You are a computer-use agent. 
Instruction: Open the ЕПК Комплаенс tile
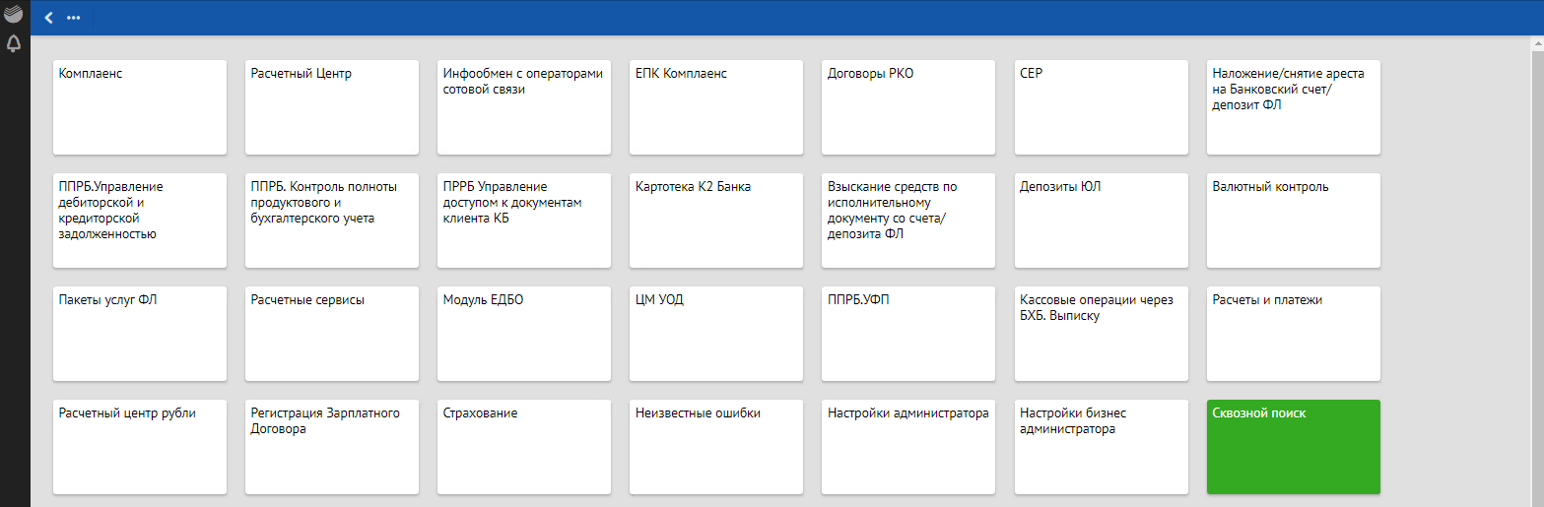point(716,106)
